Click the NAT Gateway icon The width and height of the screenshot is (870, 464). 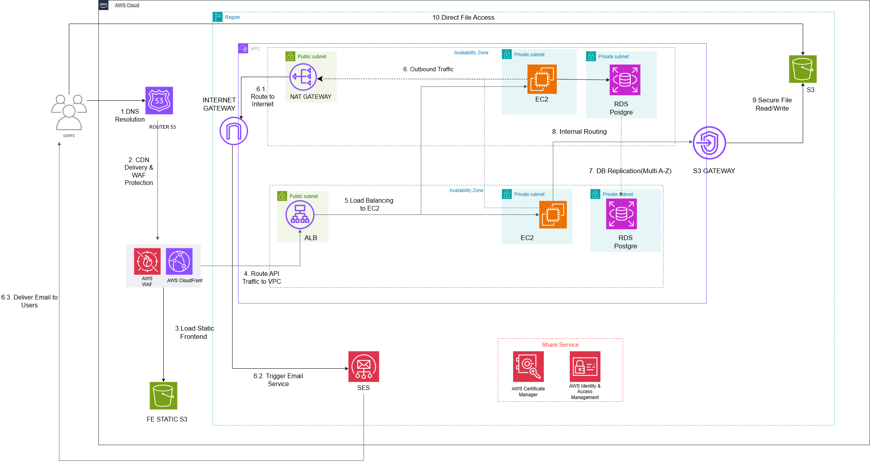tap(303, 77)
